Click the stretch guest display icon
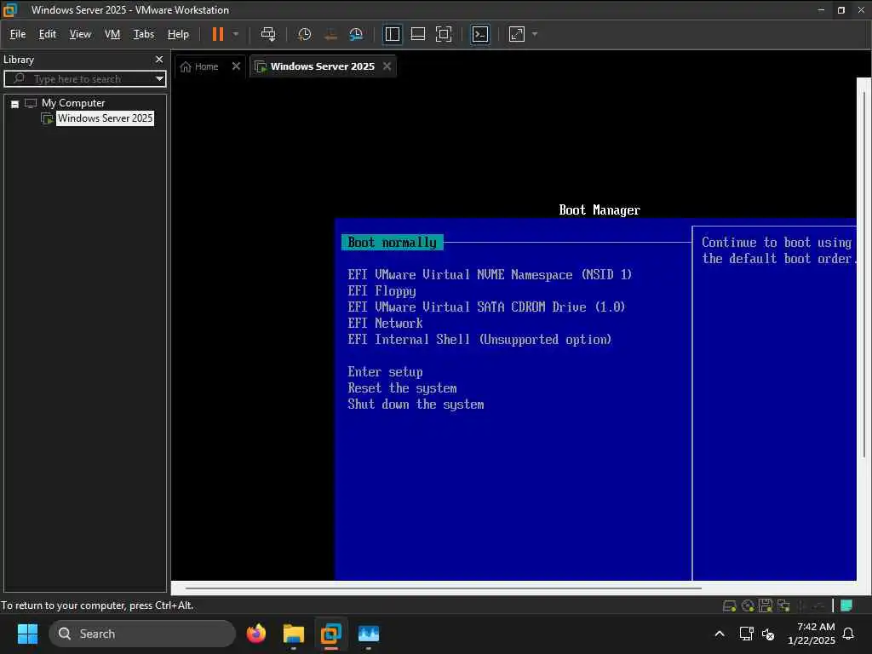 [x=517, y=34]
